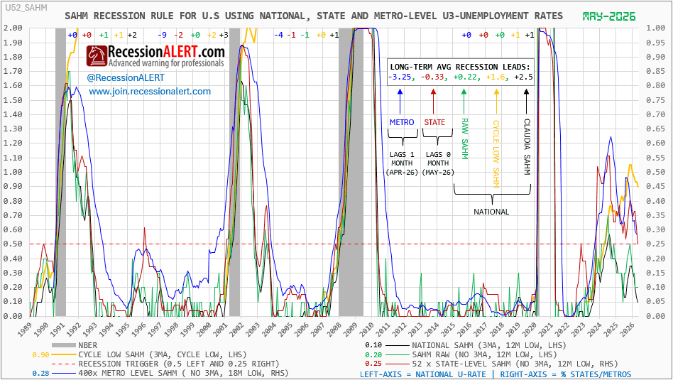673x380 pixels.
Task: Select the red 52 x STATE-LEVEL legend line
Action: pyautogui.click(x=397, y=364)
